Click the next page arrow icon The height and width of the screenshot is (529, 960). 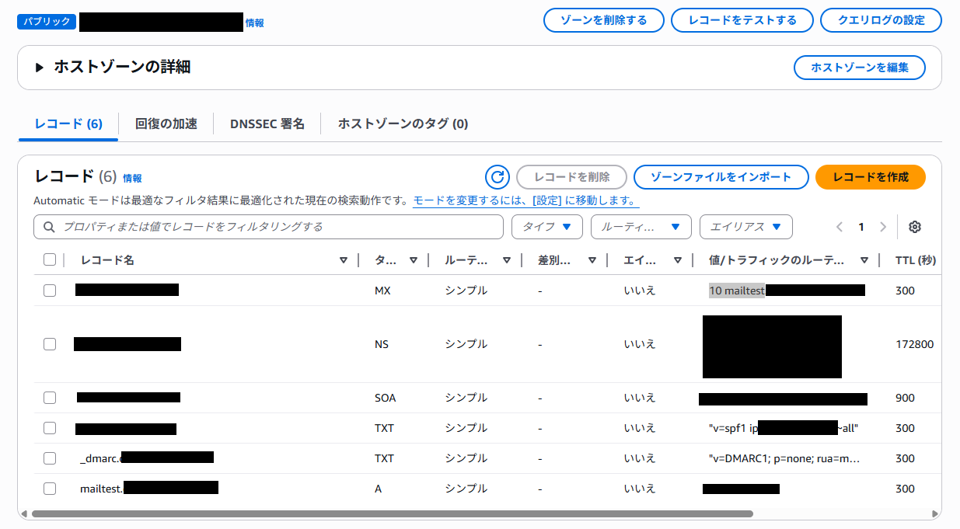click(882, 227)
